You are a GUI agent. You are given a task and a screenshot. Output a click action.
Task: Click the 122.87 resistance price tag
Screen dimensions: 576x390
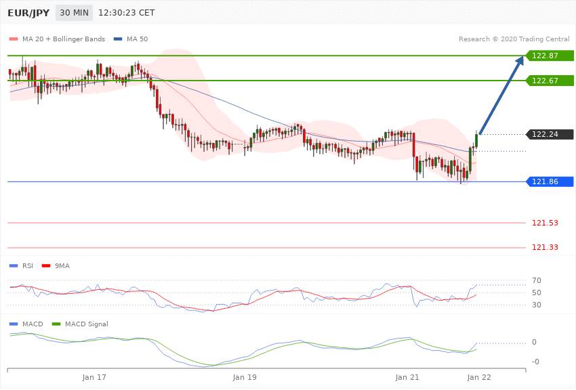pos(549,56)
